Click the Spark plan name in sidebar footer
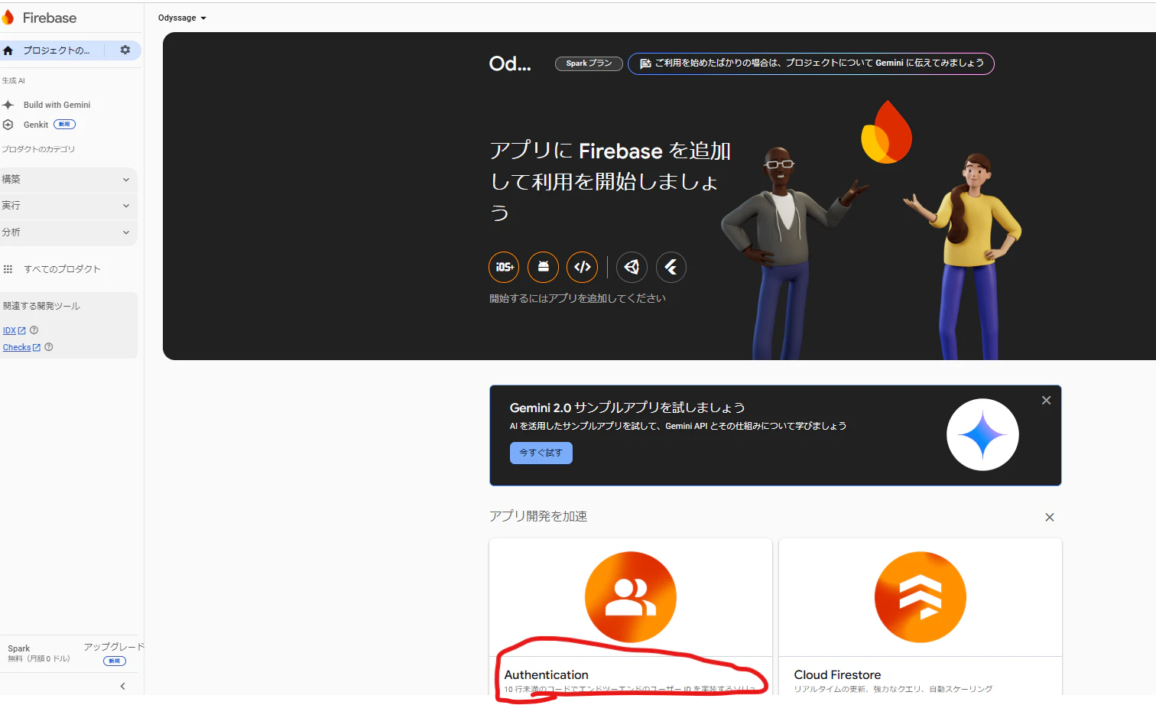Image resolution: width=1156 pixels, height=705 pixels. click(x=19, y=648)
